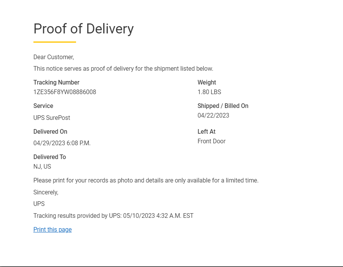Click the Tracking Number label

(x=56, y=82)
